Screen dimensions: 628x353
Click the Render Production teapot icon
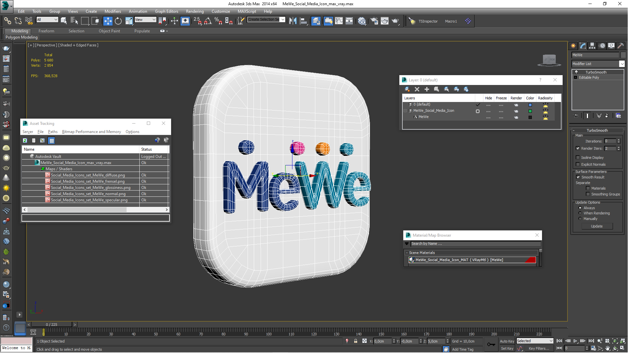tap(395, 21)
